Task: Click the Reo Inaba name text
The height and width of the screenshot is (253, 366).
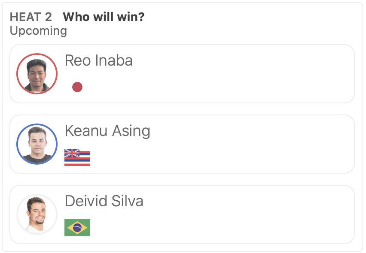Action: click(x=98, y=60)
